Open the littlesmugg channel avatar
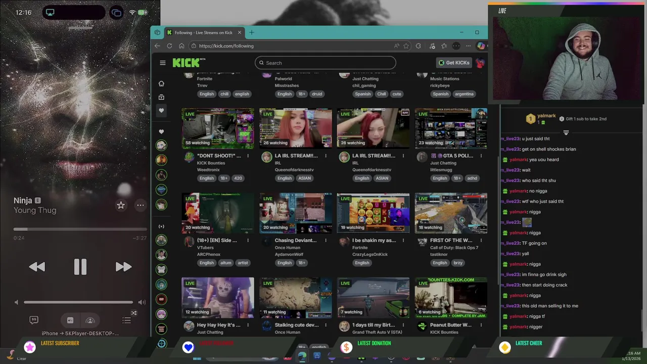Image resolution: width=647 pixels, height=364 pixels. (x=422, y=157)
